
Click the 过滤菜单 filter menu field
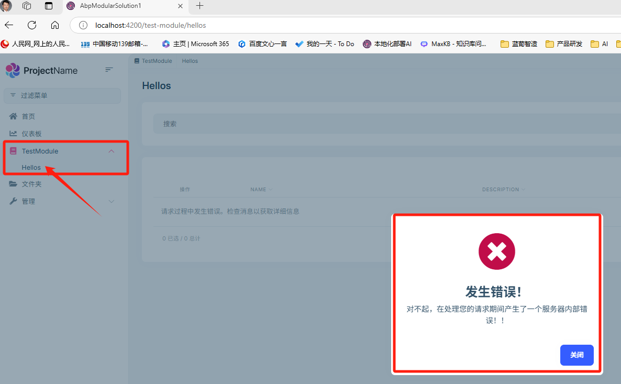pos(62,96)
